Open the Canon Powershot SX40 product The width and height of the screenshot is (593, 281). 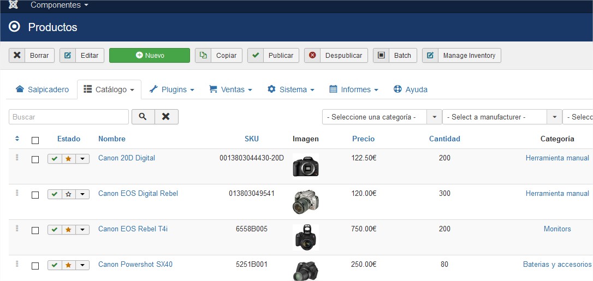pos(135,265)
